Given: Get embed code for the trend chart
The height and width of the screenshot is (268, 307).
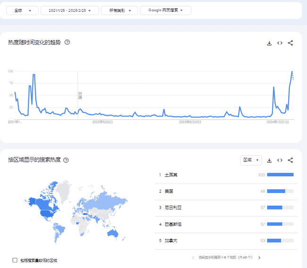Looking at the screenshot, I should 280,43.
